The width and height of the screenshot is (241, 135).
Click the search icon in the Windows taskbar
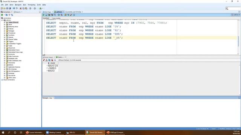[9, 132]
